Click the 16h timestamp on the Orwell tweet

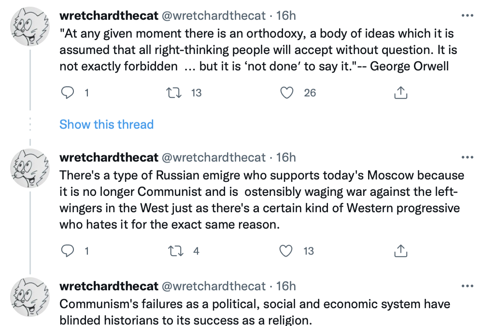pyautogui.click(x=286, y=15)
